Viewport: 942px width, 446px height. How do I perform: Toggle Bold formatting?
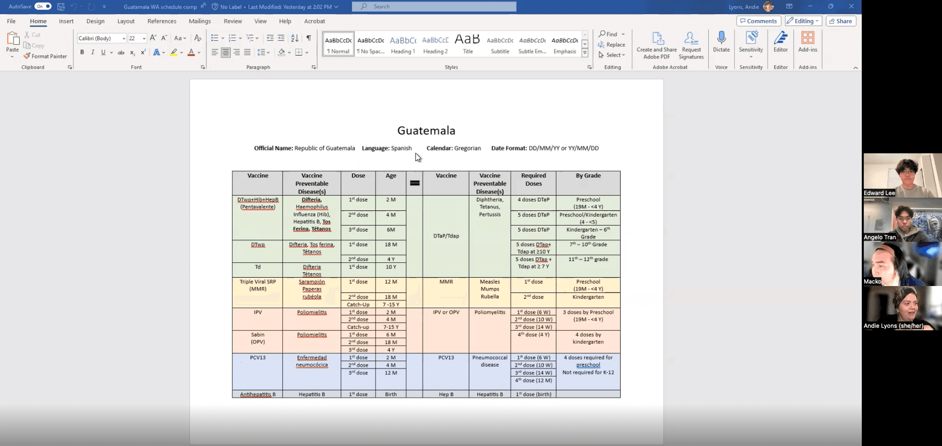click(x=82, y=52)
